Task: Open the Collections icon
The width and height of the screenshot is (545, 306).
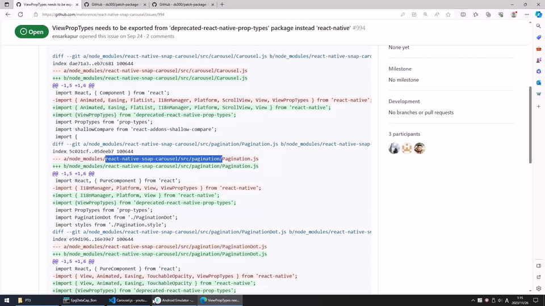Action: 488,15
